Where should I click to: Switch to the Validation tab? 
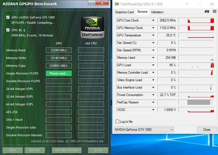[157, 12]
